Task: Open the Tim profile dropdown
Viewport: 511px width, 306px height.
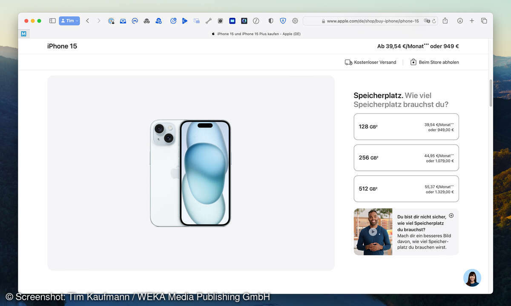Action: (x=69, y=21)
